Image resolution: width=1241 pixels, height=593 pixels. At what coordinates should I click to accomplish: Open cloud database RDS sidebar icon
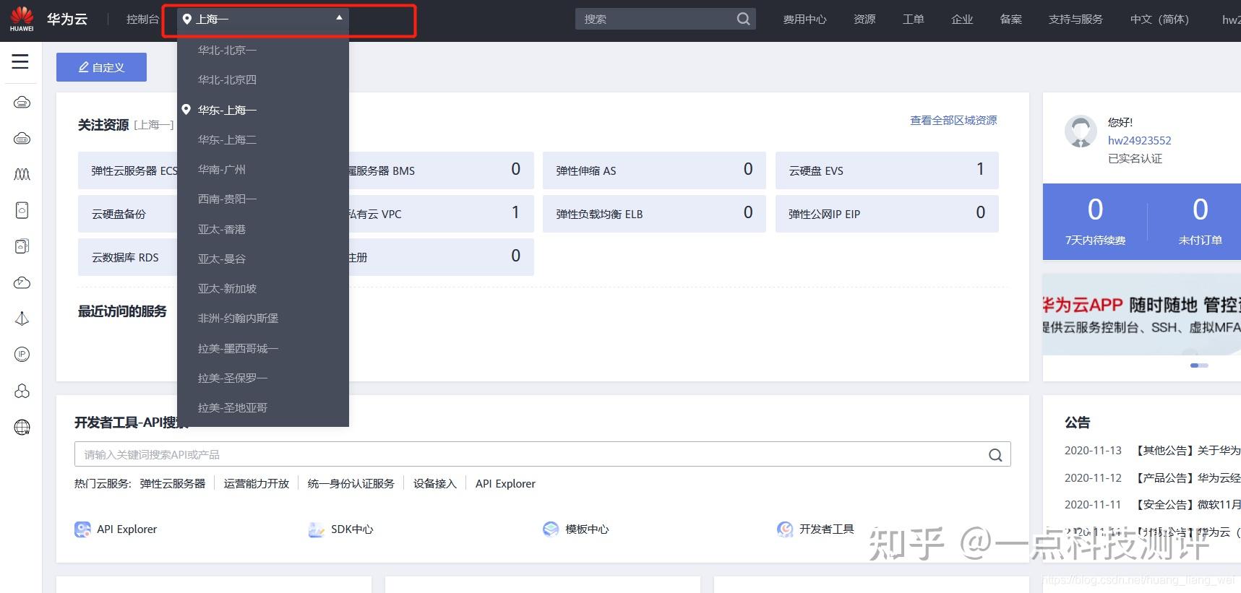pos(22,391)
